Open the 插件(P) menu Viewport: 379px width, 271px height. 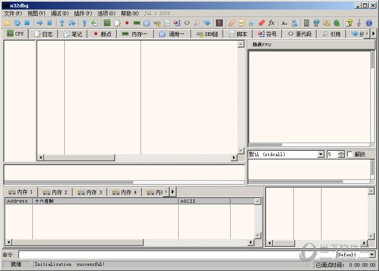[x=83, y=13]
